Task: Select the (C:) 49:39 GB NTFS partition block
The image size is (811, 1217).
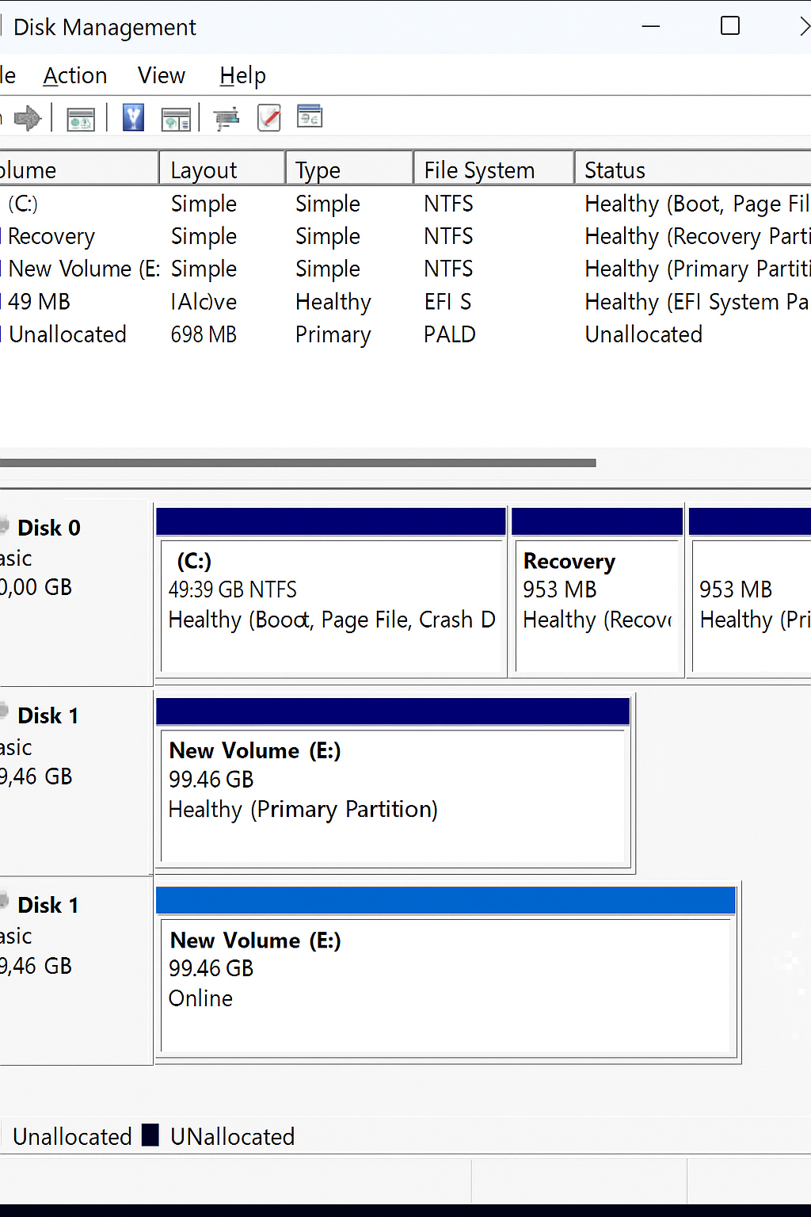Action: point(331,593)
